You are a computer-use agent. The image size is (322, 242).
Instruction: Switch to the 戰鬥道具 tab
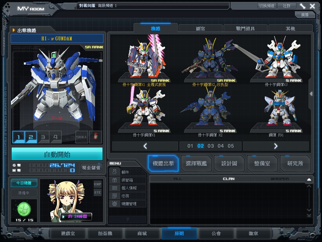pos(245,28)
